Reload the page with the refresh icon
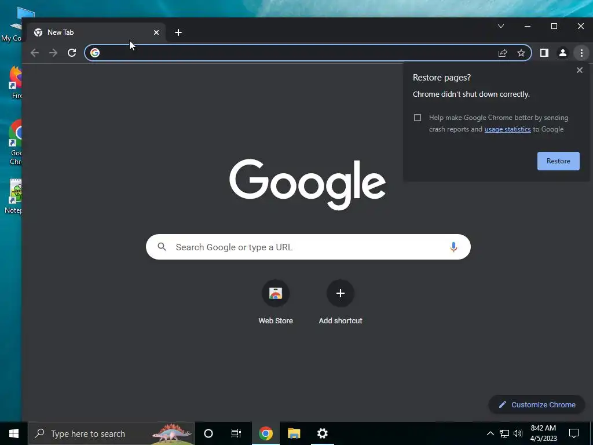This screenshot has height=445, width=593. click(x=72, y=53)
